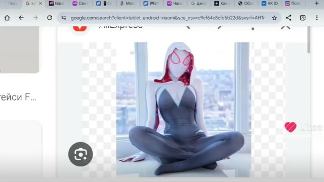The image size is (324, 182).
Task: Click the image panel vertical scrollbar
Action: pos(309,39)
